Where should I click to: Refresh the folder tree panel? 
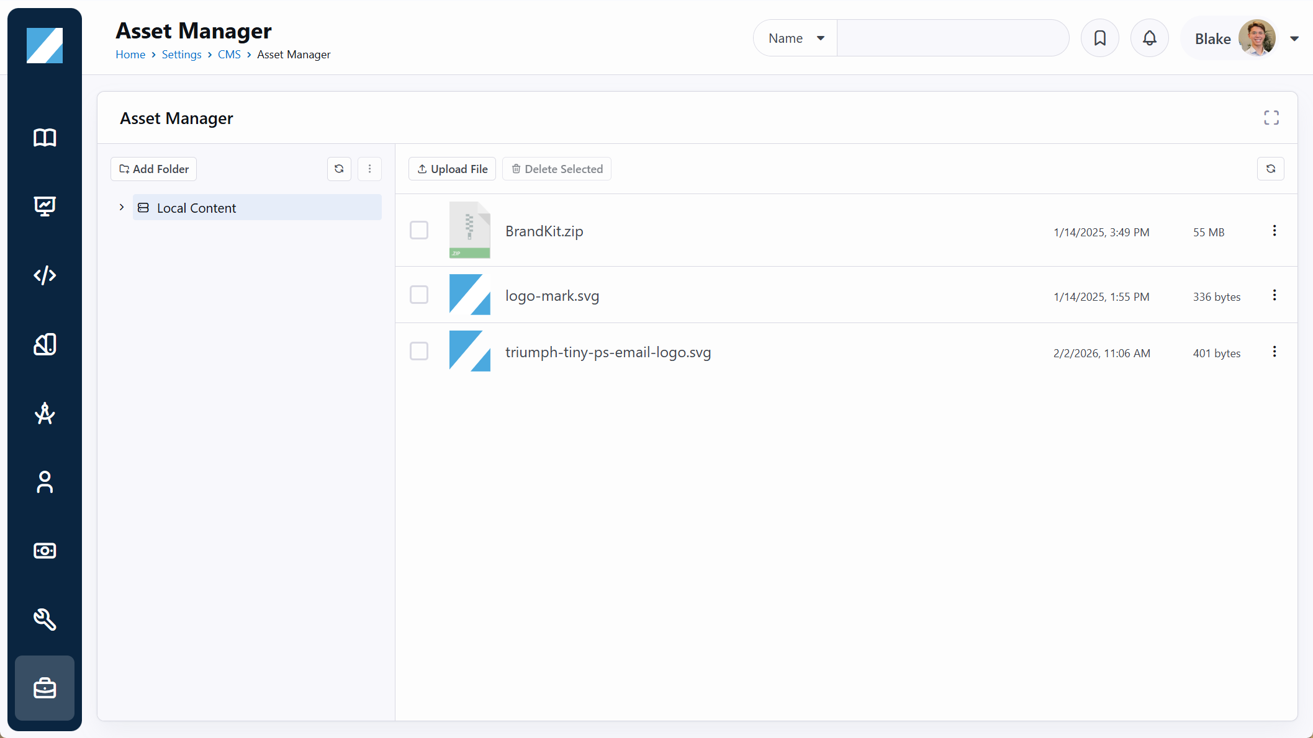click(339, 169)
